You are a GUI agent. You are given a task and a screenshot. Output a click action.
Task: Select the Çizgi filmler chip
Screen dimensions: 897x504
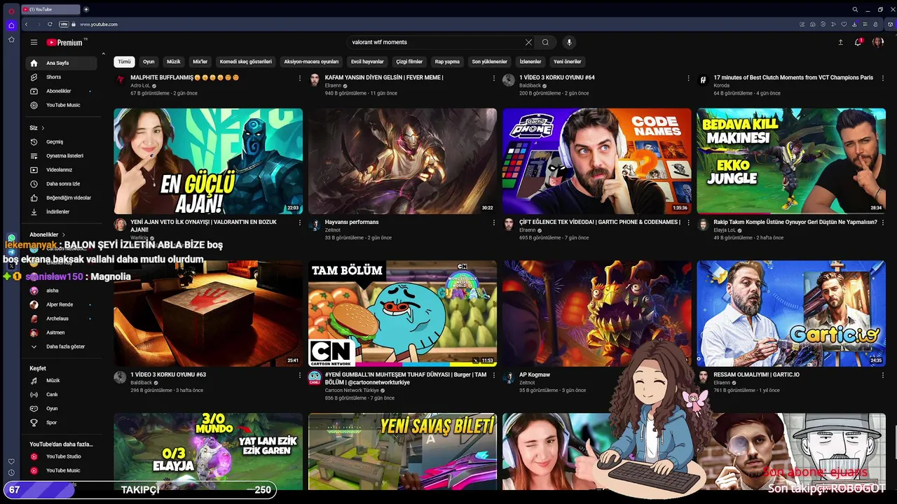click(x=409, y=62)
